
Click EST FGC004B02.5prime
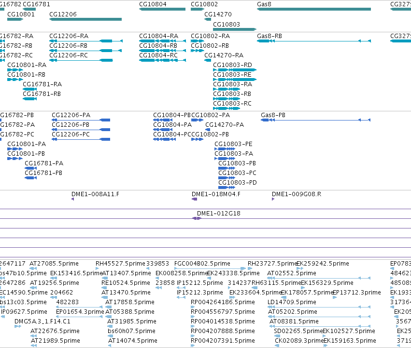point(210,268)
